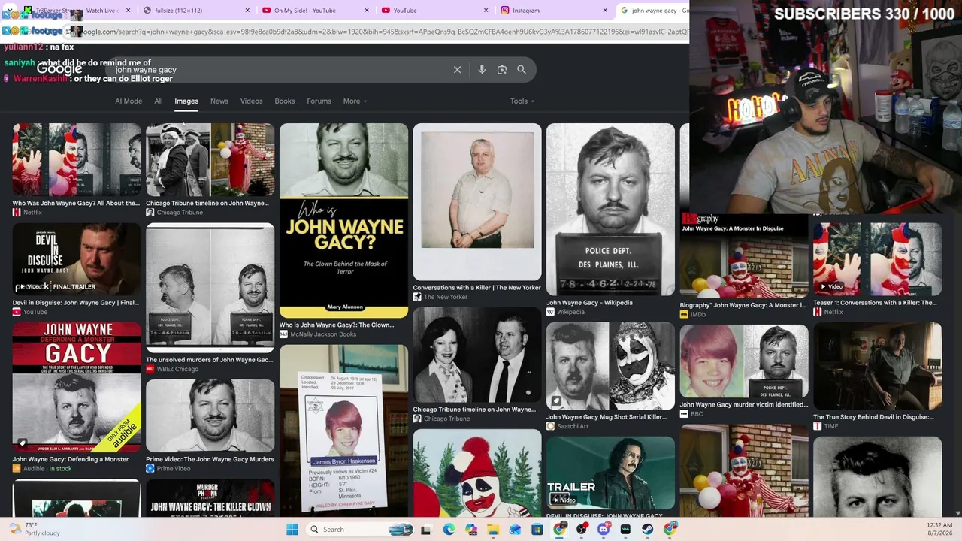Screen dimensions: 962x541
Task: Open the taskbar clock showing 12:32 AM
Action: 939,530
